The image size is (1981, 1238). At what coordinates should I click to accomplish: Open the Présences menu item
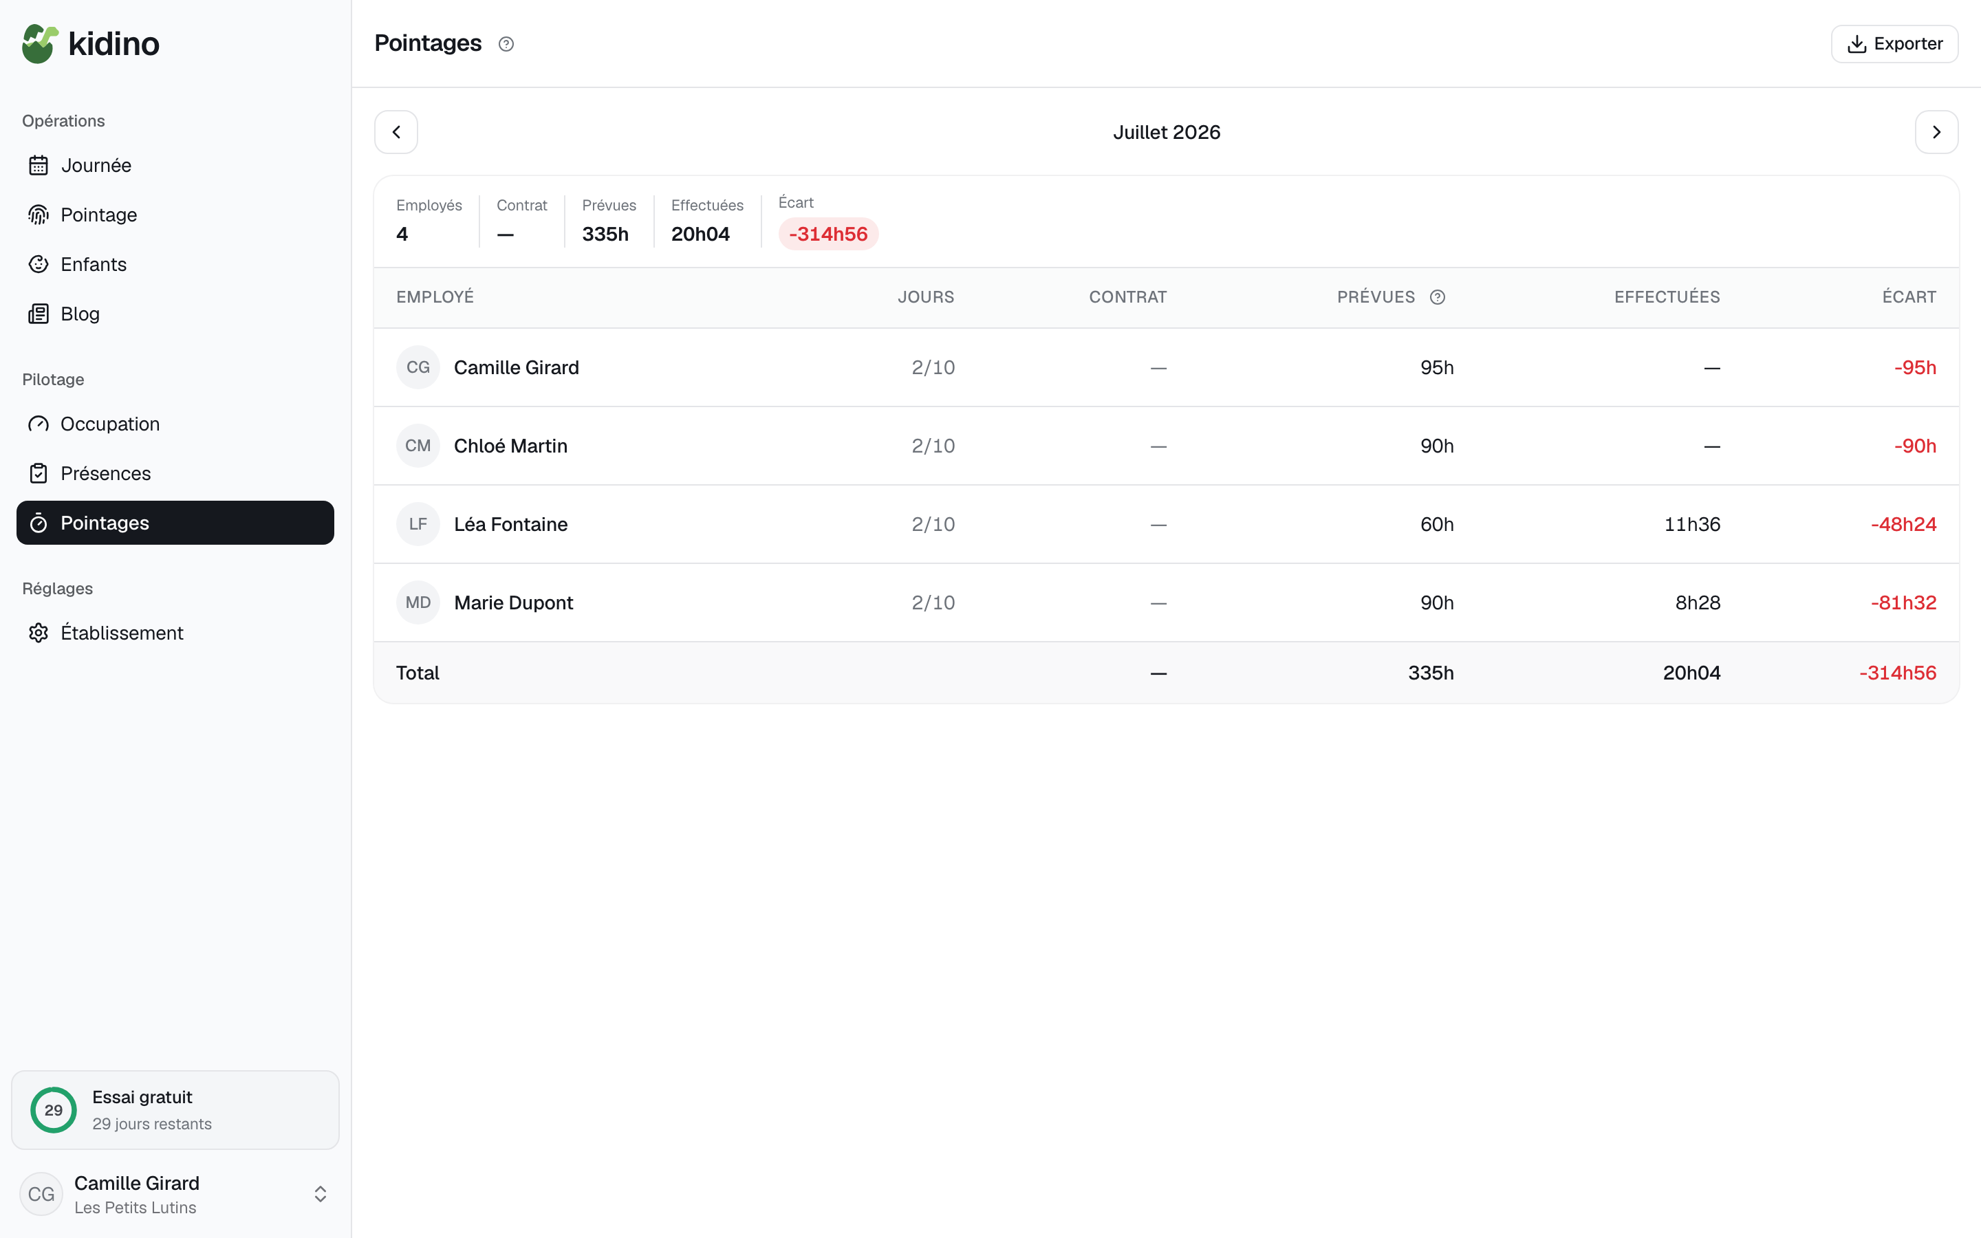(x=175, y=473)
